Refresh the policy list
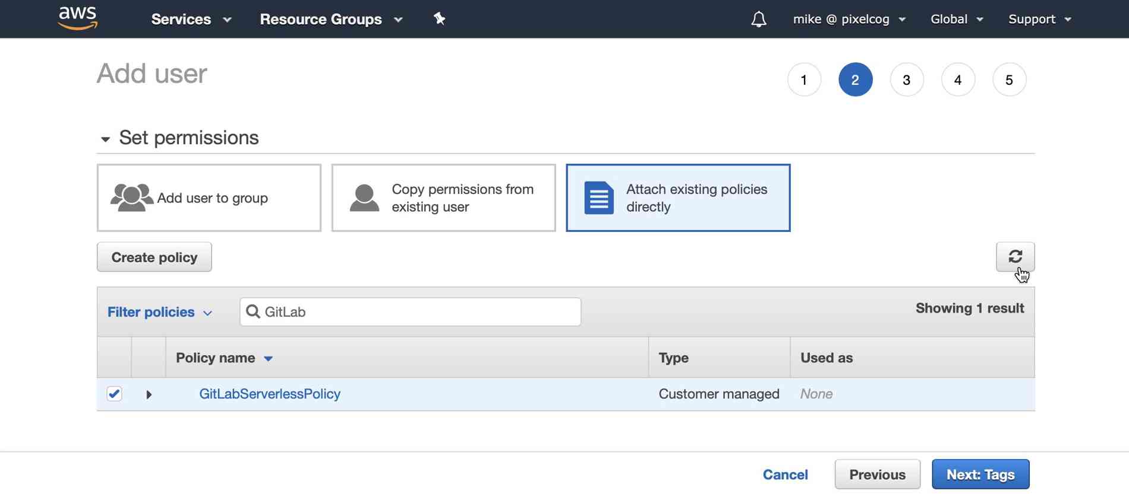The image size is (1129, 497). (1015, 256)
